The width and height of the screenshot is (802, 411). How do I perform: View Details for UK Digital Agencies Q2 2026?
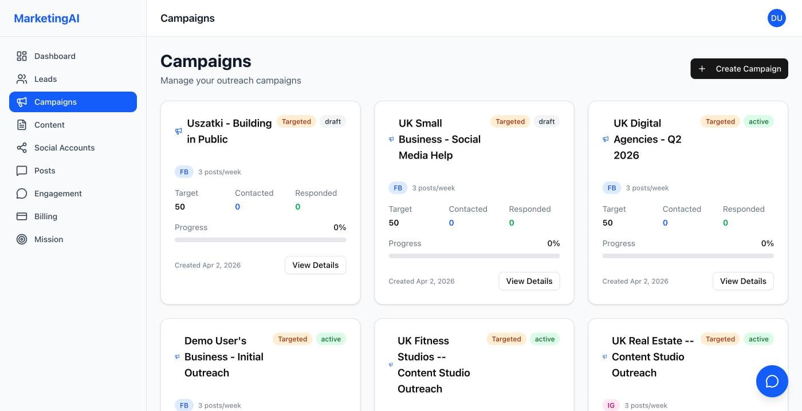(743, 281)
